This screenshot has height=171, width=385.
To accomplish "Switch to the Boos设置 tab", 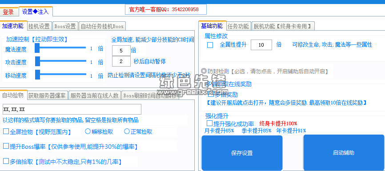I will [65, 26].
